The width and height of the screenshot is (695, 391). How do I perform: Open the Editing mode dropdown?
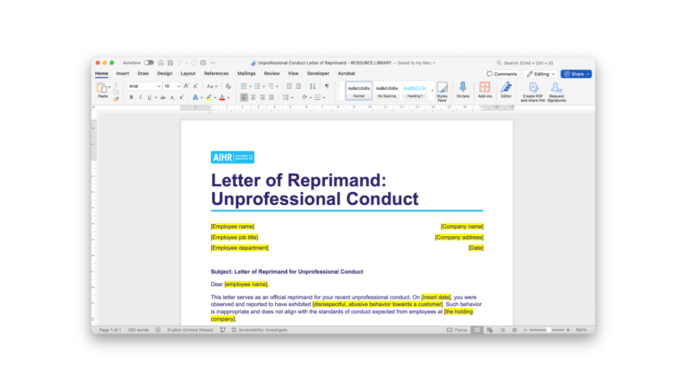click(541, 74)
